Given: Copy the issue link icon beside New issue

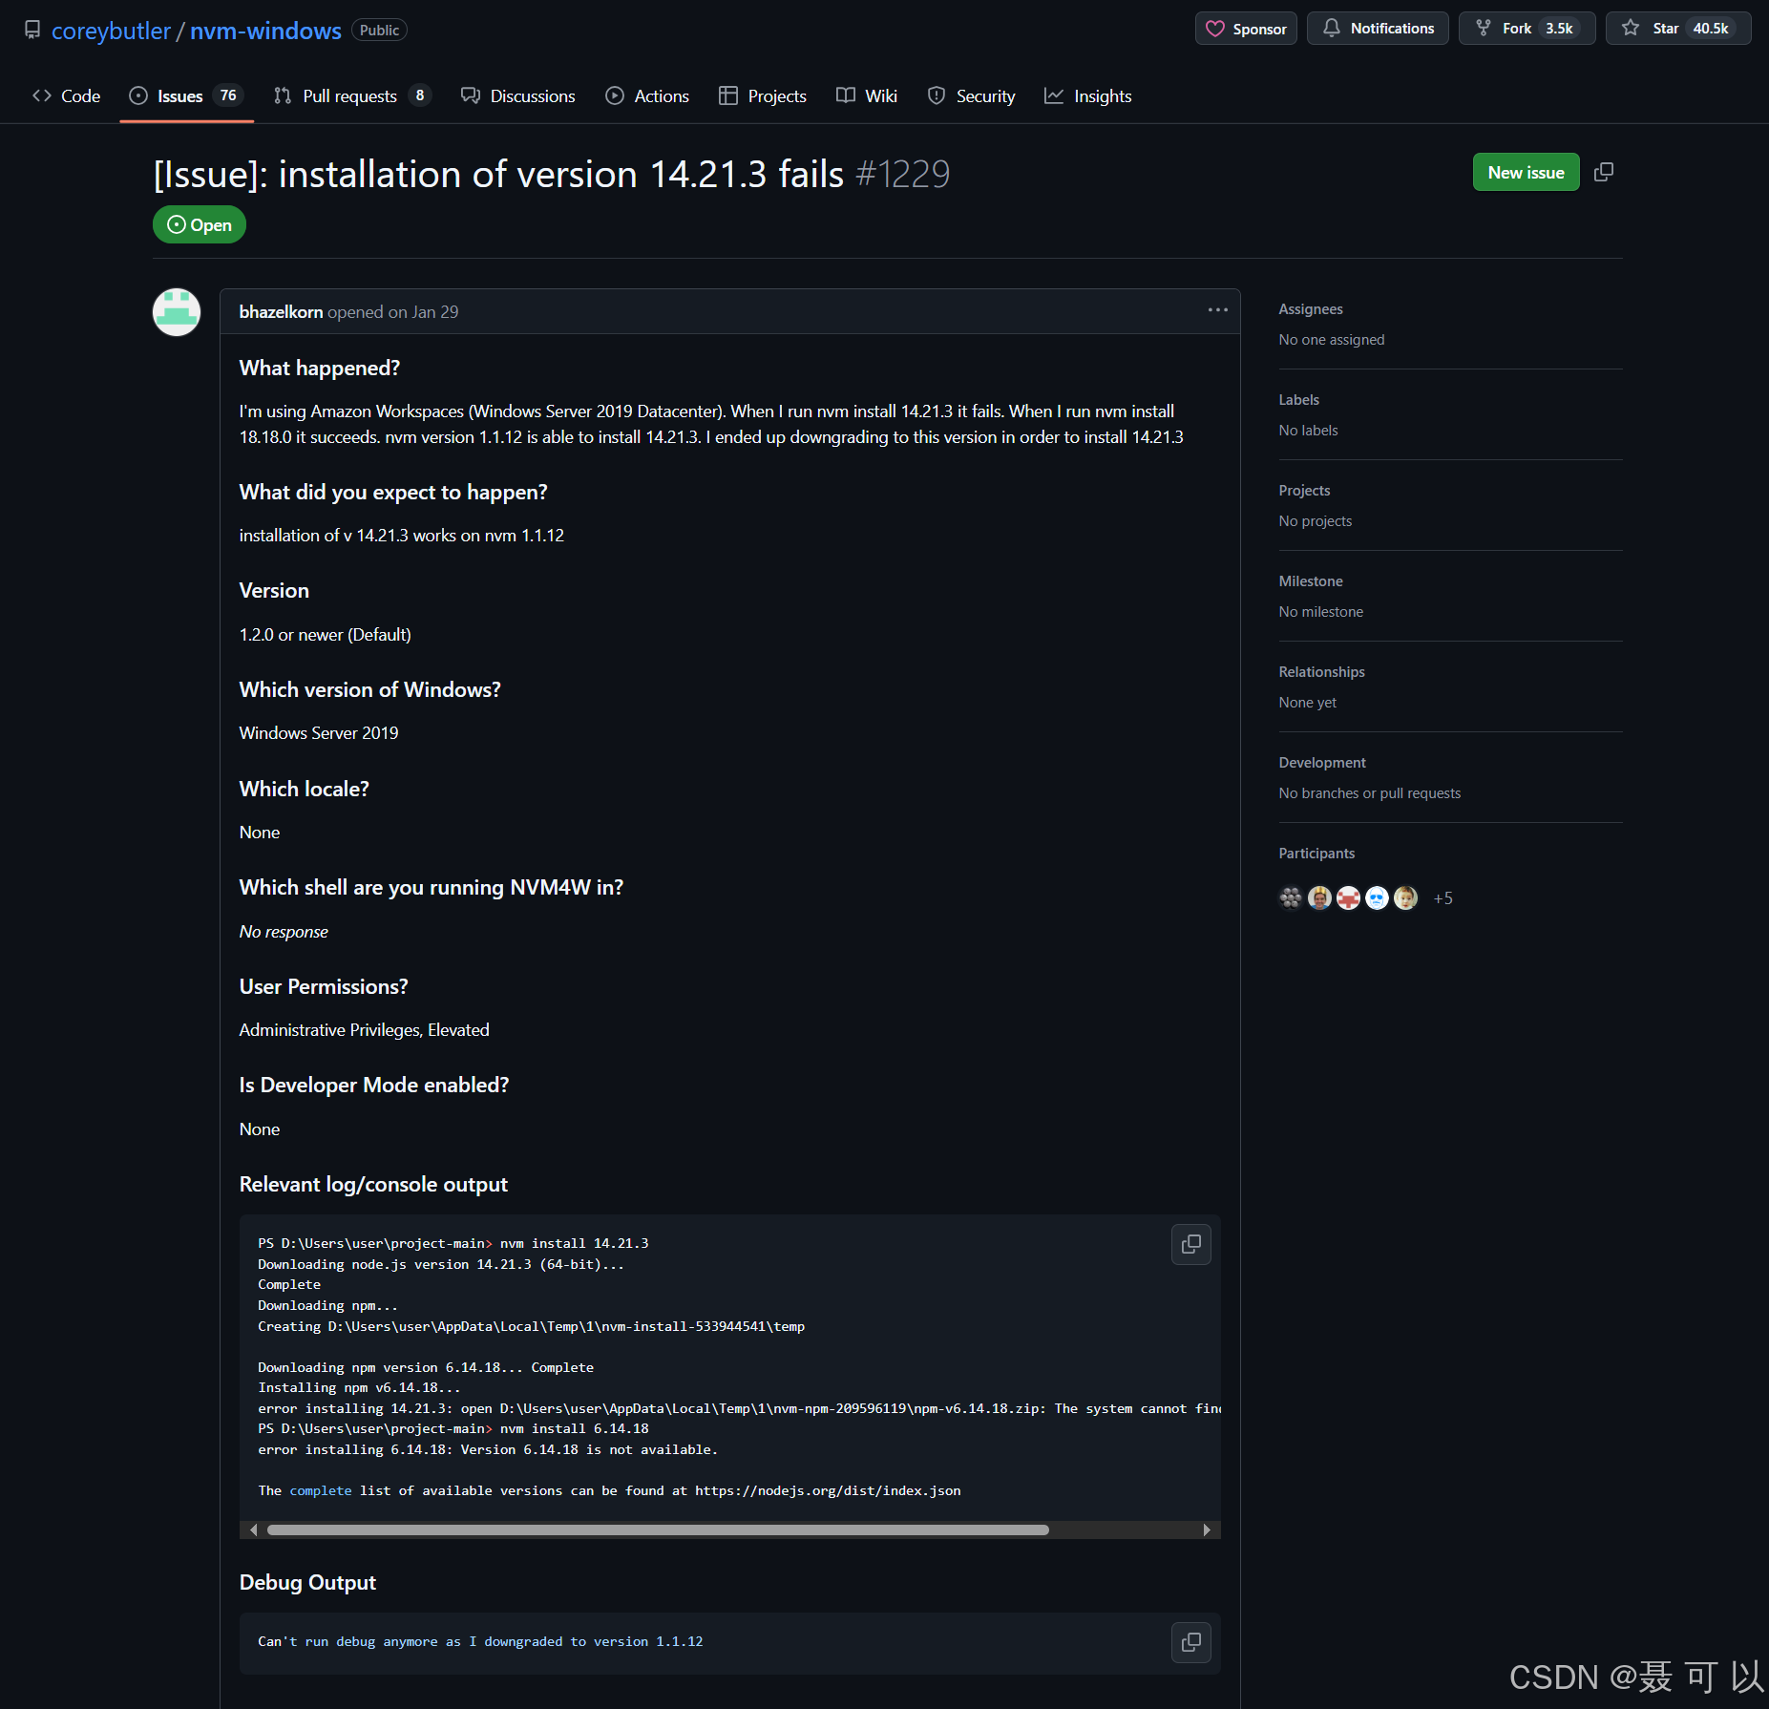Looking at the screenshot, I should tap(1604, 172).
